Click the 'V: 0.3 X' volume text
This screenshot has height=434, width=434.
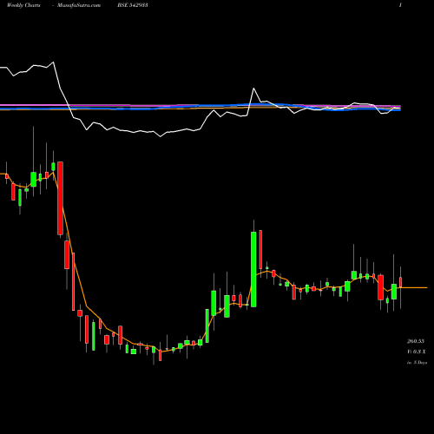point(417,352)
